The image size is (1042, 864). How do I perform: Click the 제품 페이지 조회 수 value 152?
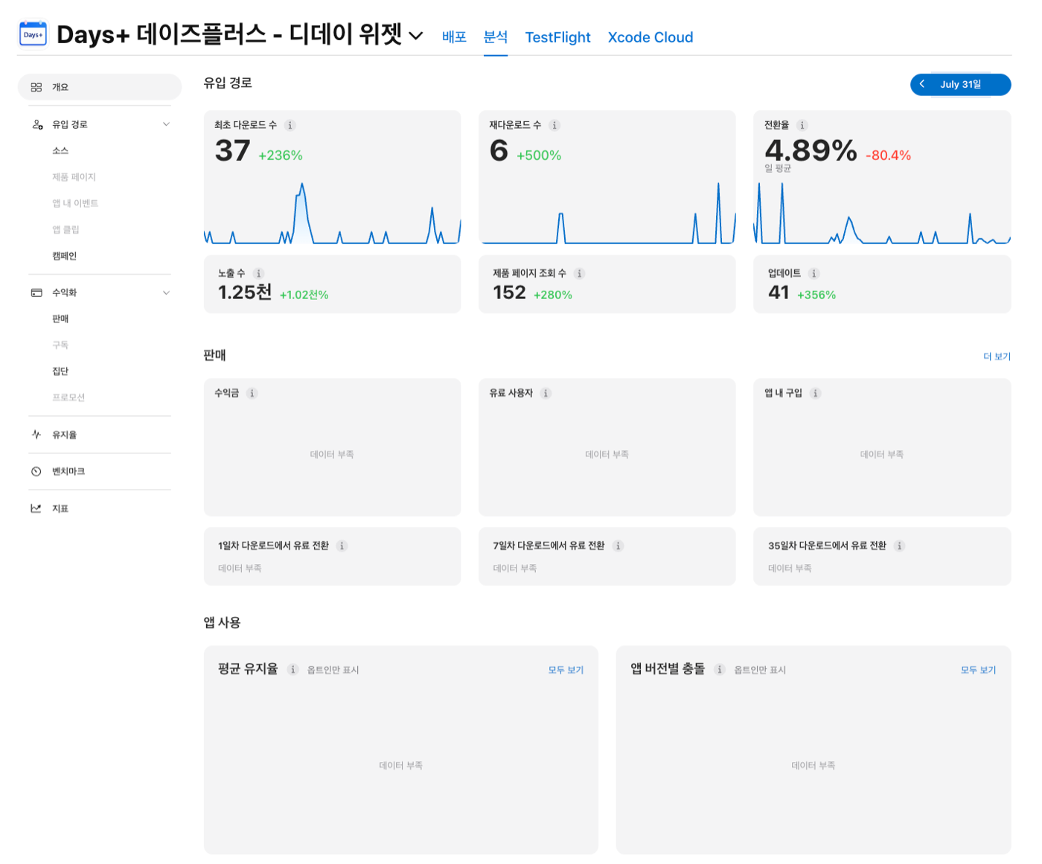(509, 292)
